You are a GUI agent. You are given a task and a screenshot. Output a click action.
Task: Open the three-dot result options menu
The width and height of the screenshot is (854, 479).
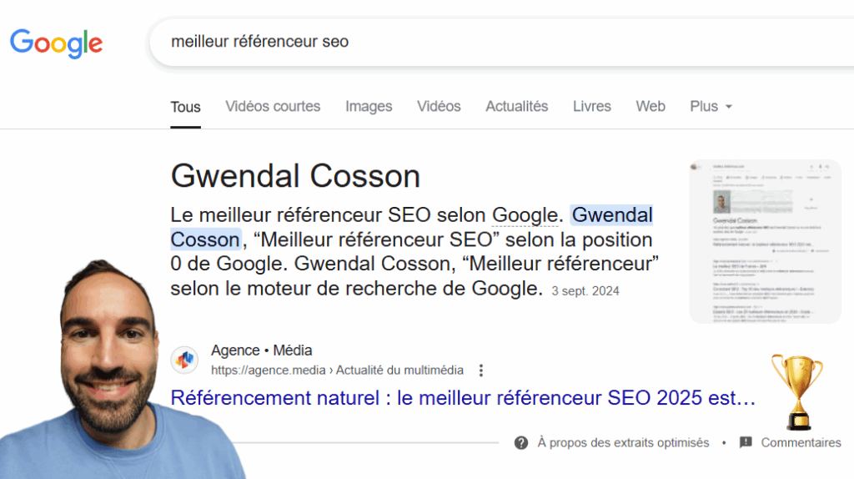[x=481, y=371]
